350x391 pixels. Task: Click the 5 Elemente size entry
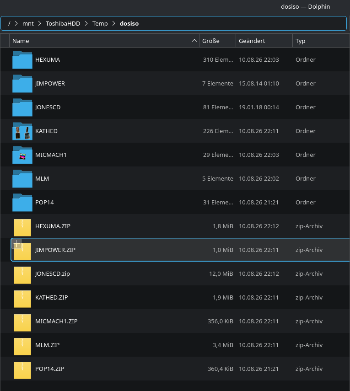click(x=218, y=179)
